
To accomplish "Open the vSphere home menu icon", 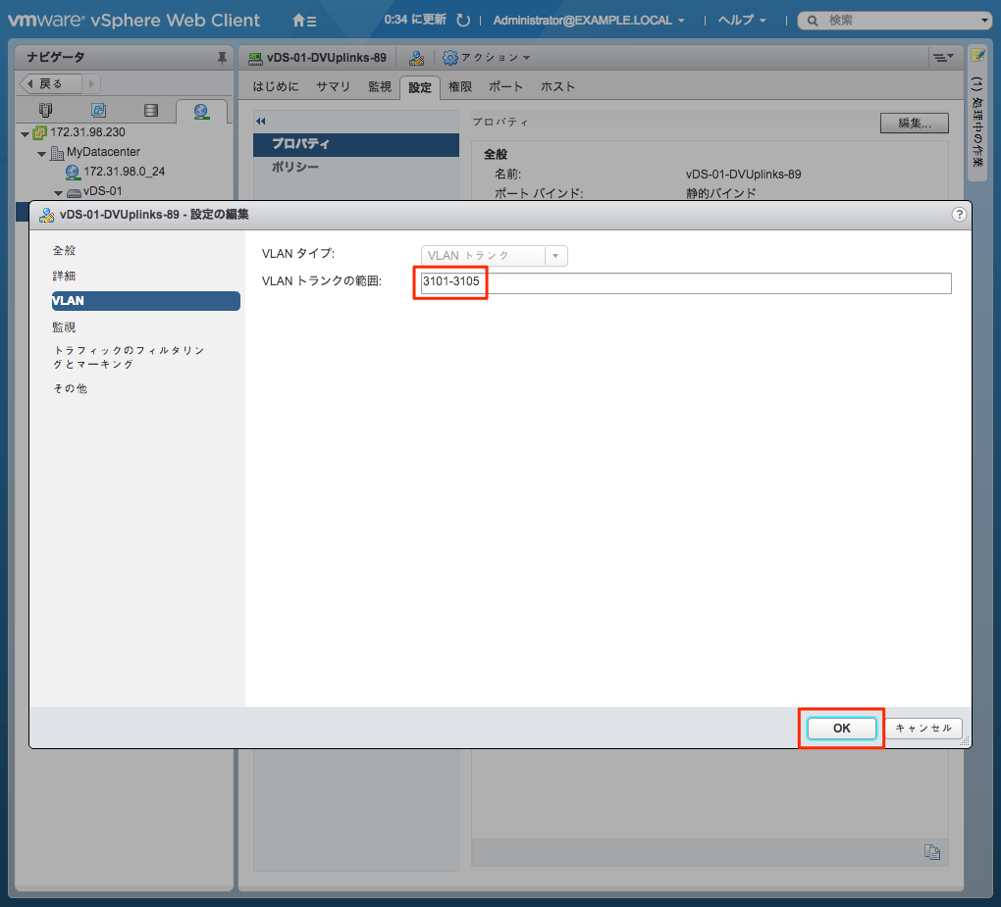I will pos(304,21).
